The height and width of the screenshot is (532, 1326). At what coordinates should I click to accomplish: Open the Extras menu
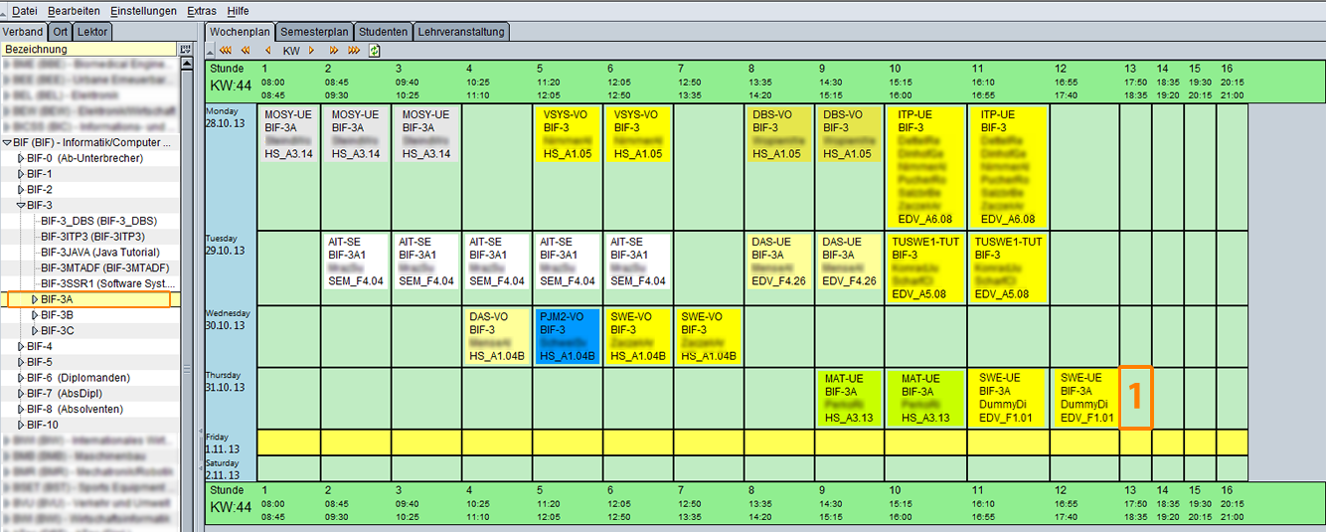(202, 10)
